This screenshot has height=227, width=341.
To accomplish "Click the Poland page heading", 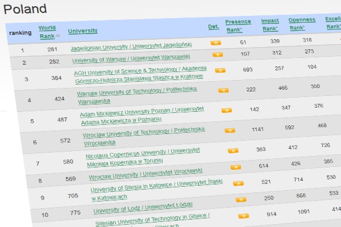I will coord(25,9).
